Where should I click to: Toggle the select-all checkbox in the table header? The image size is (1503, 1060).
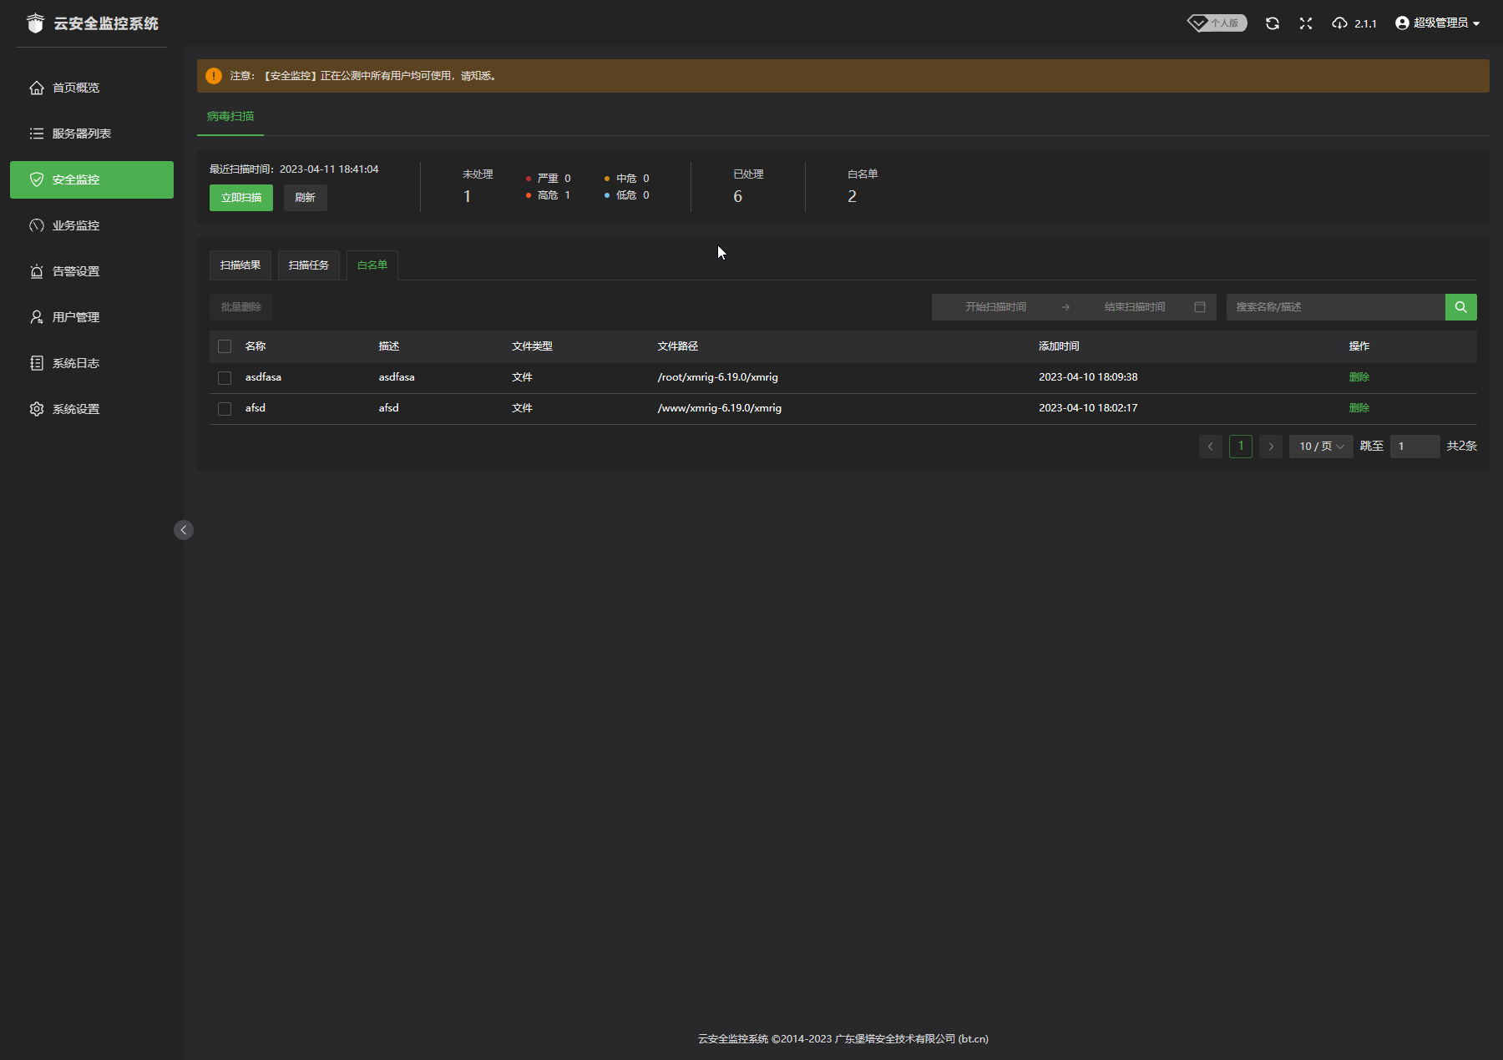pos(225,346)
